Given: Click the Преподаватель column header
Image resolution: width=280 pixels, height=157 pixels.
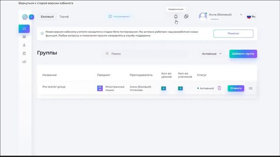Looking at the screenshot, I should [141, 75].
